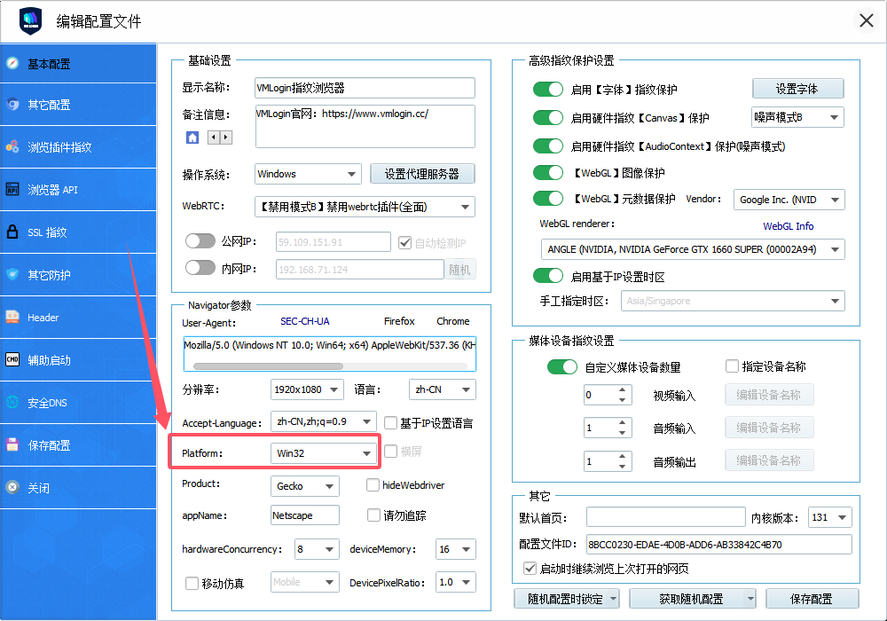This screenshot has width=887, height=621.
Task: Disable 启用【字体】指纹保护 switch
Action: tap(547, 90)
